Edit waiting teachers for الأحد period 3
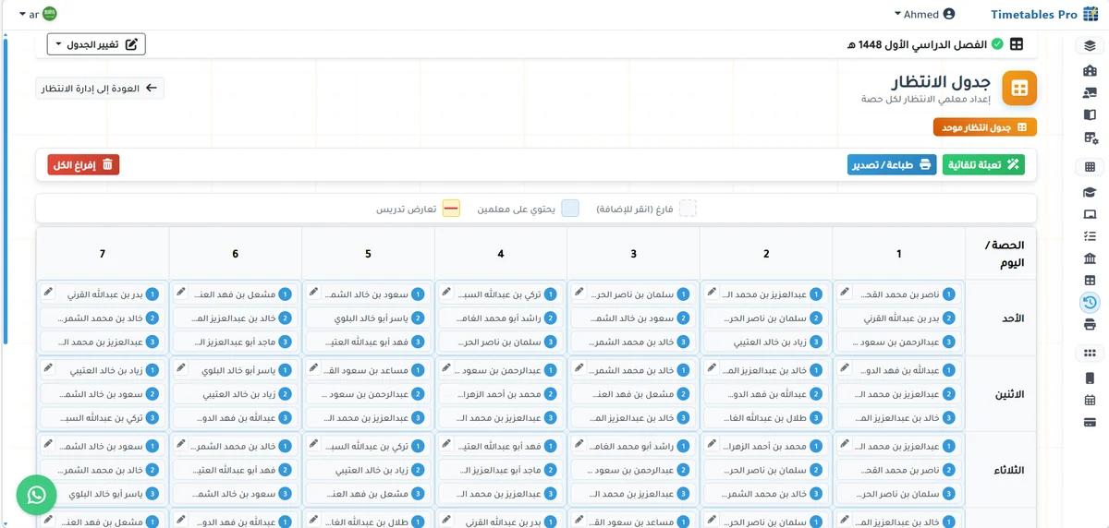This screenshot has width=1109, height=528. (579, 292)
